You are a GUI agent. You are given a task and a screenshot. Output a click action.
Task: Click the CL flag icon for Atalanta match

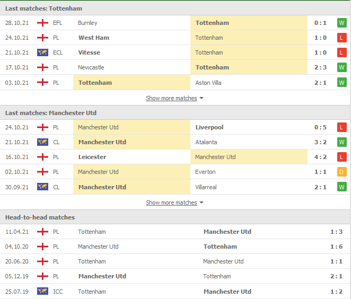pyautogui.click(x=42, y=142)
